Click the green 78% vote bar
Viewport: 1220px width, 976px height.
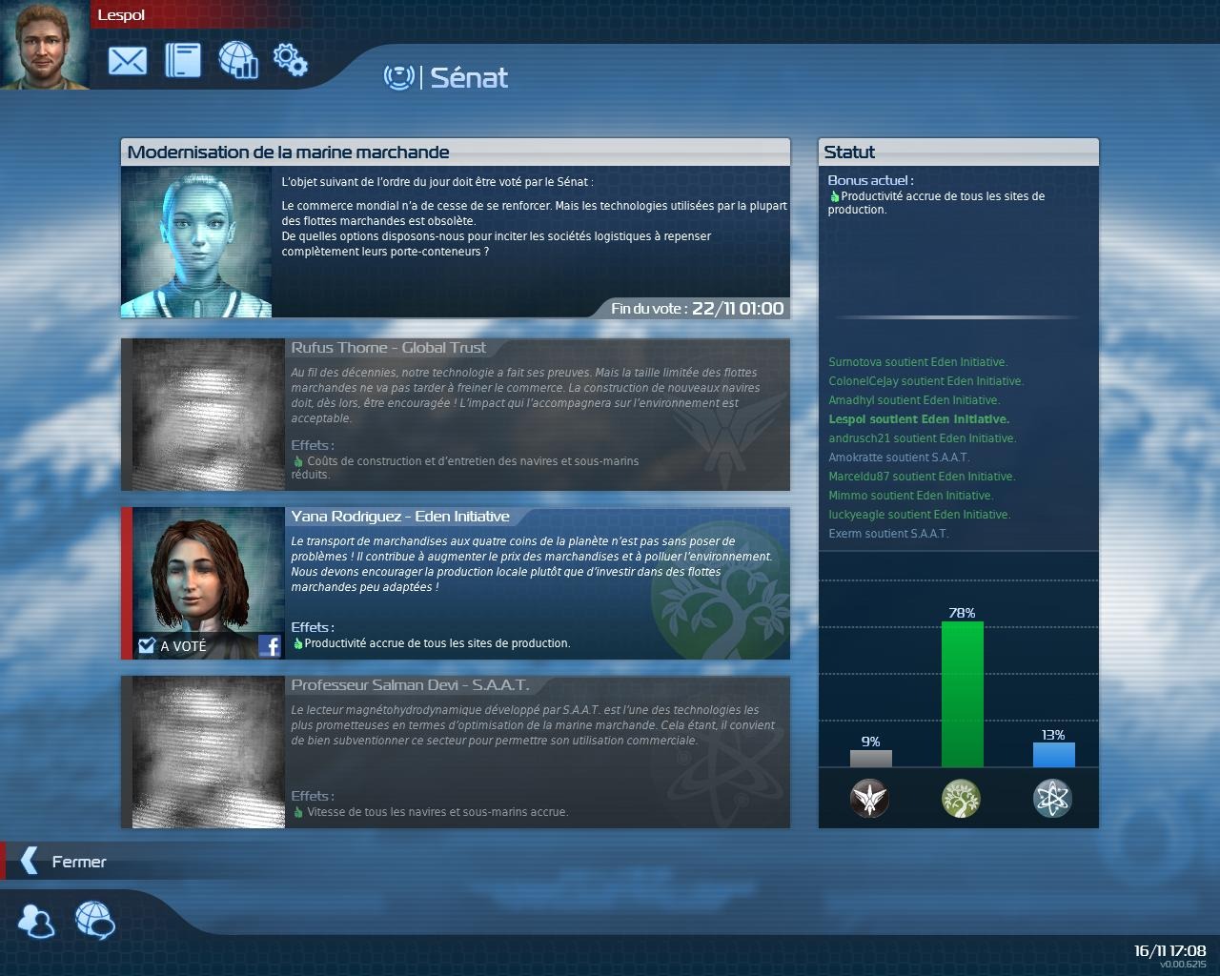tap(962, 694)
